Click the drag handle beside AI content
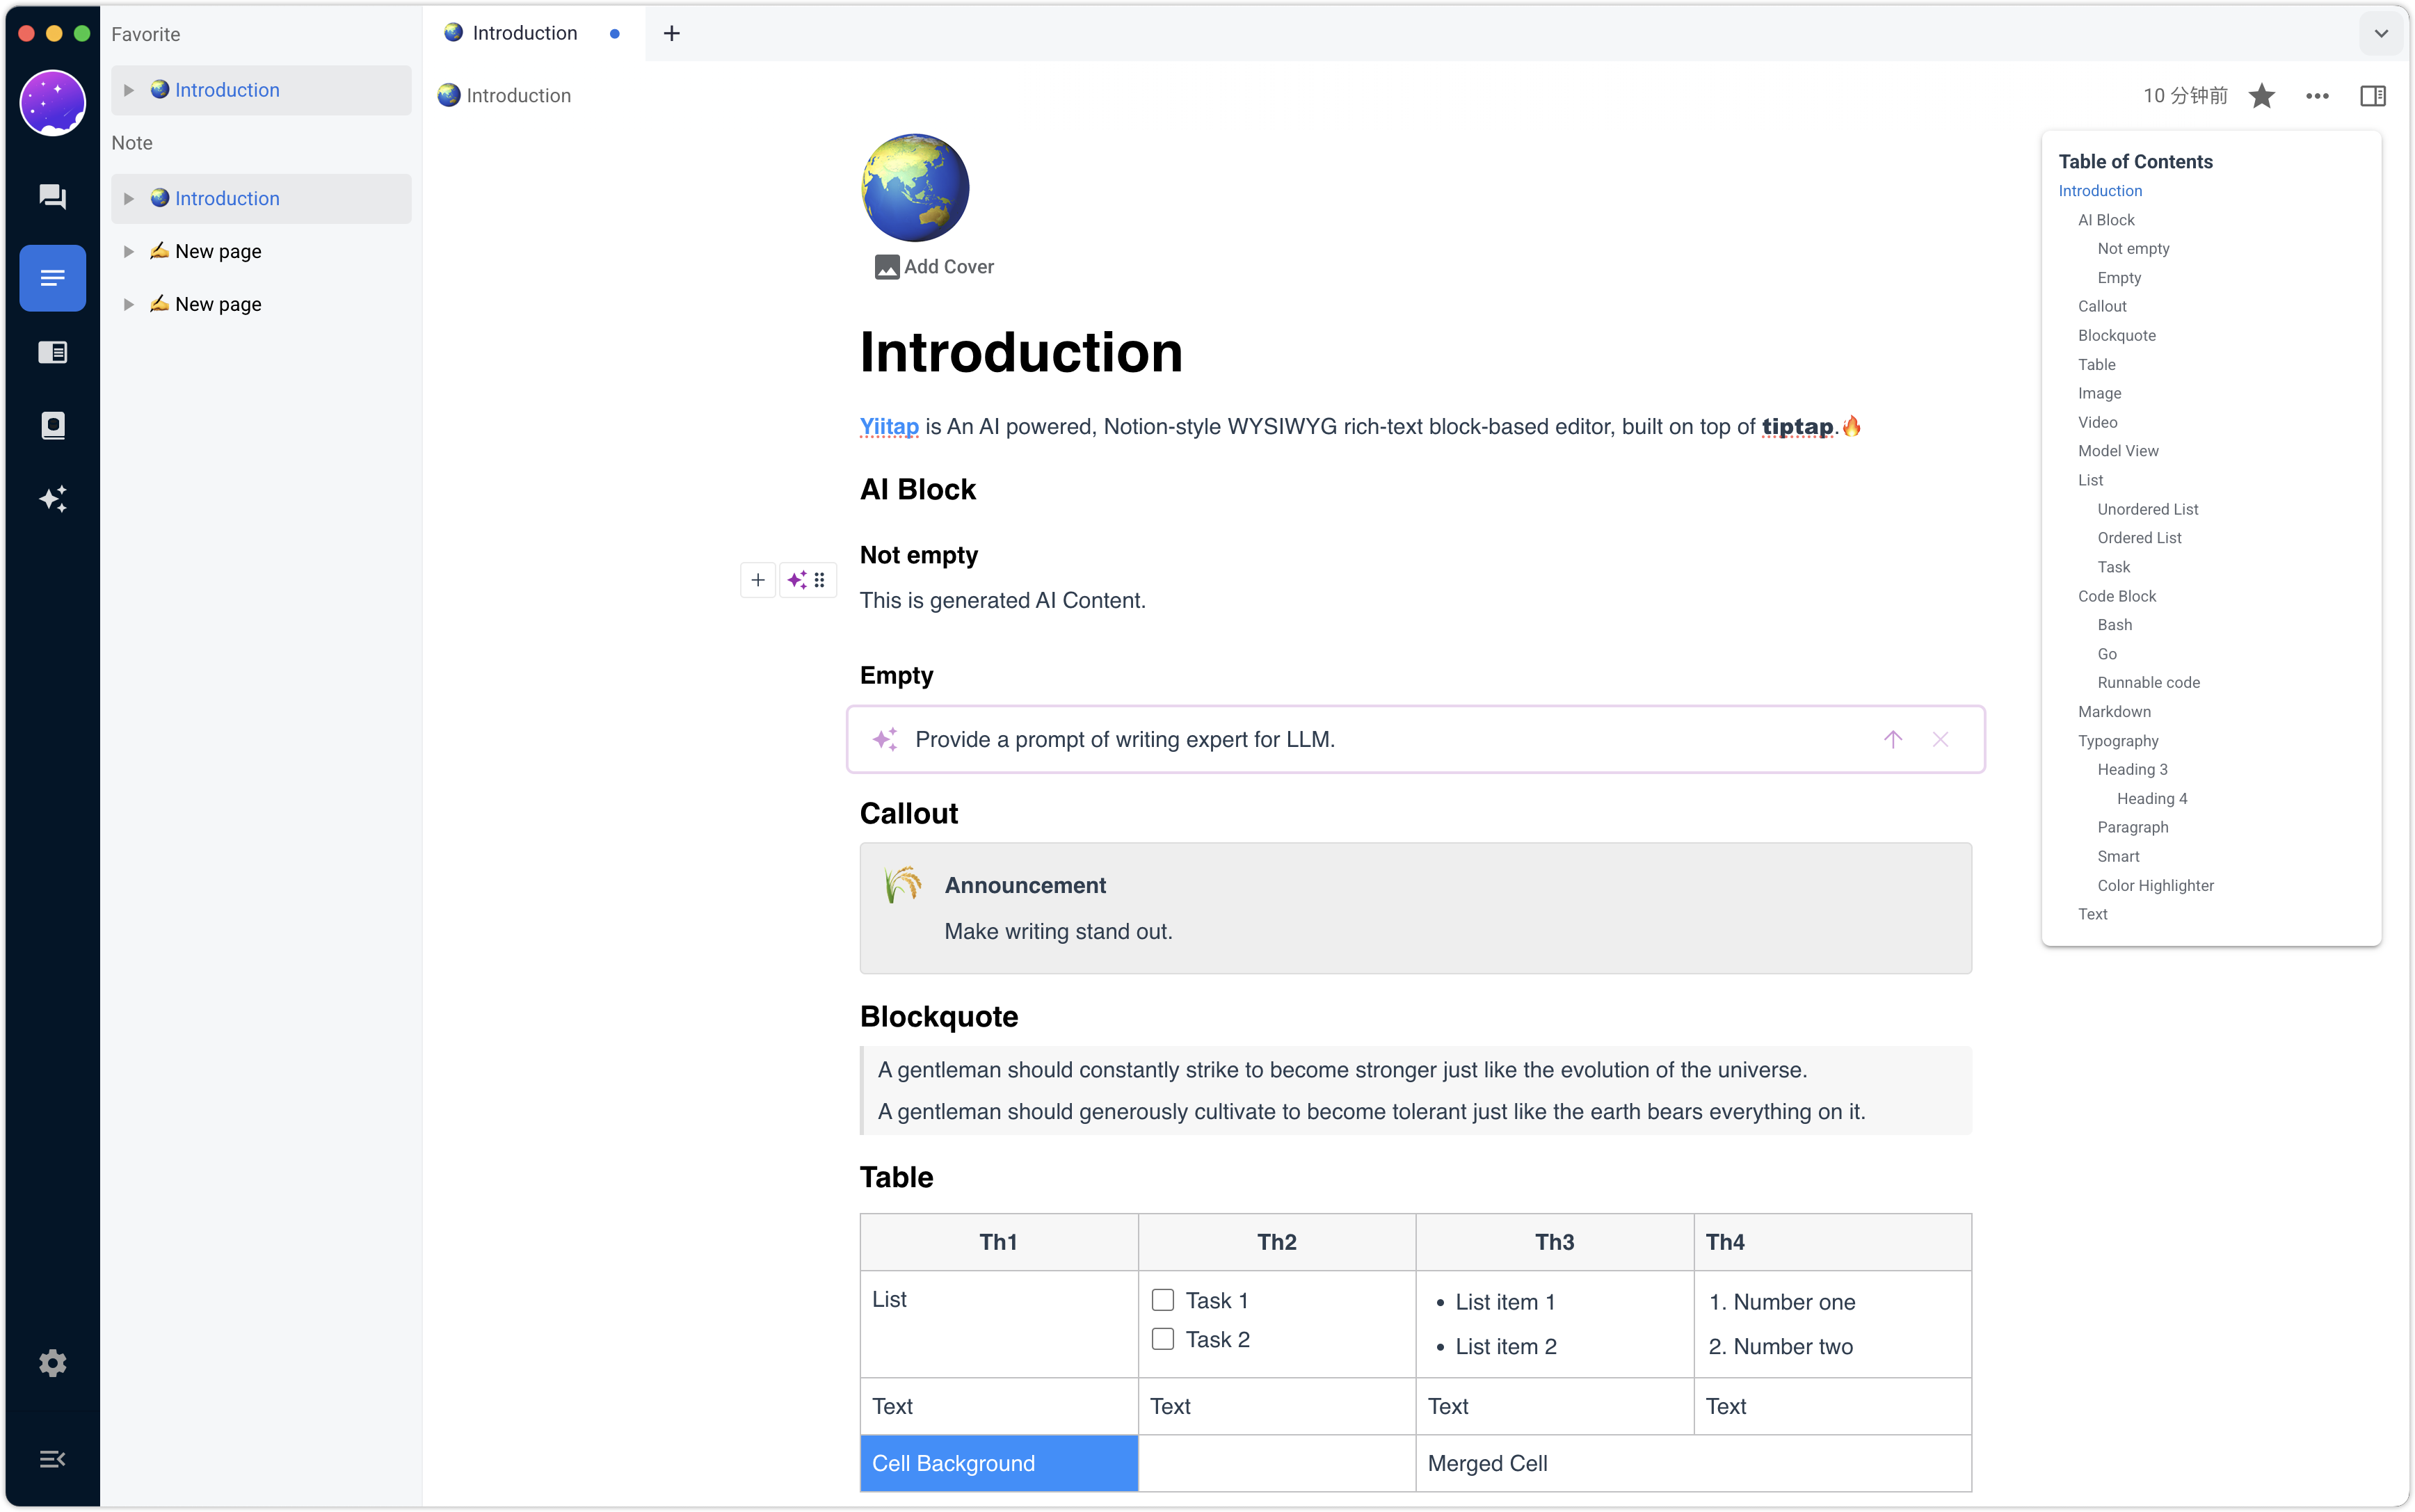Image resolution: width=2415 pixels, height=1512 pixels. tap(820, 580)
